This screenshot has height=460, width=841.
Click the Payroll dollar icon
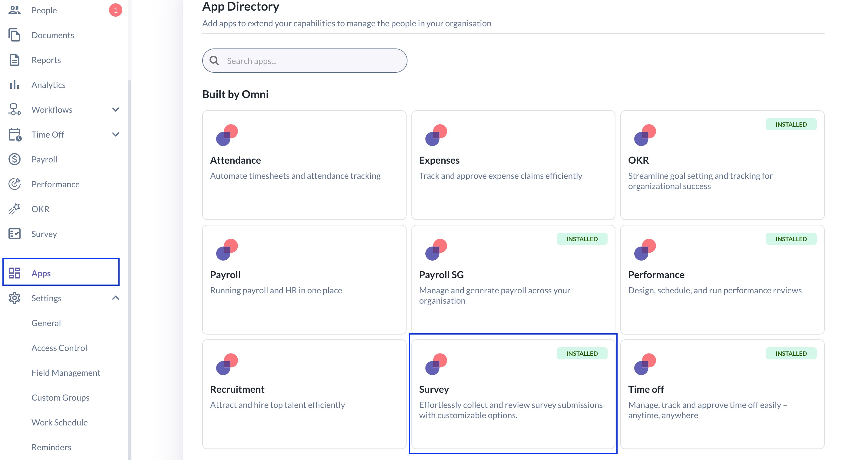[14, 159]
